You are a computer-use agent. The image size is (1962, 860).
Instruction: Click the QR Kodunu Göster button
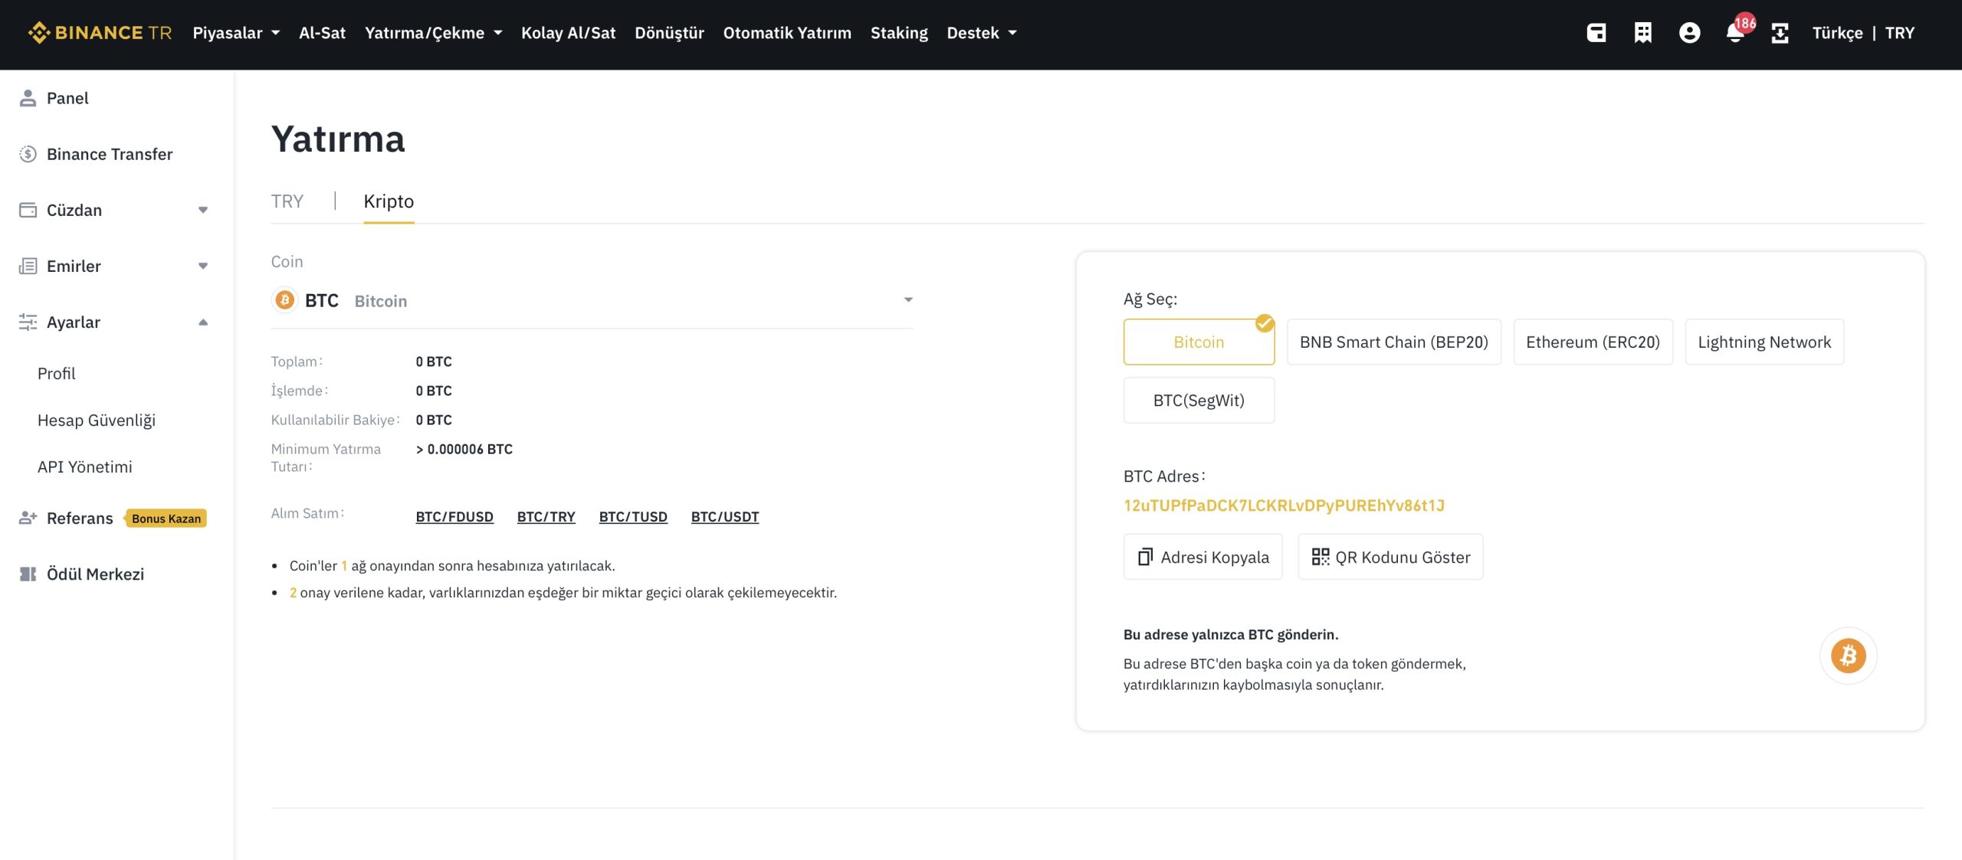(1390, 557)
